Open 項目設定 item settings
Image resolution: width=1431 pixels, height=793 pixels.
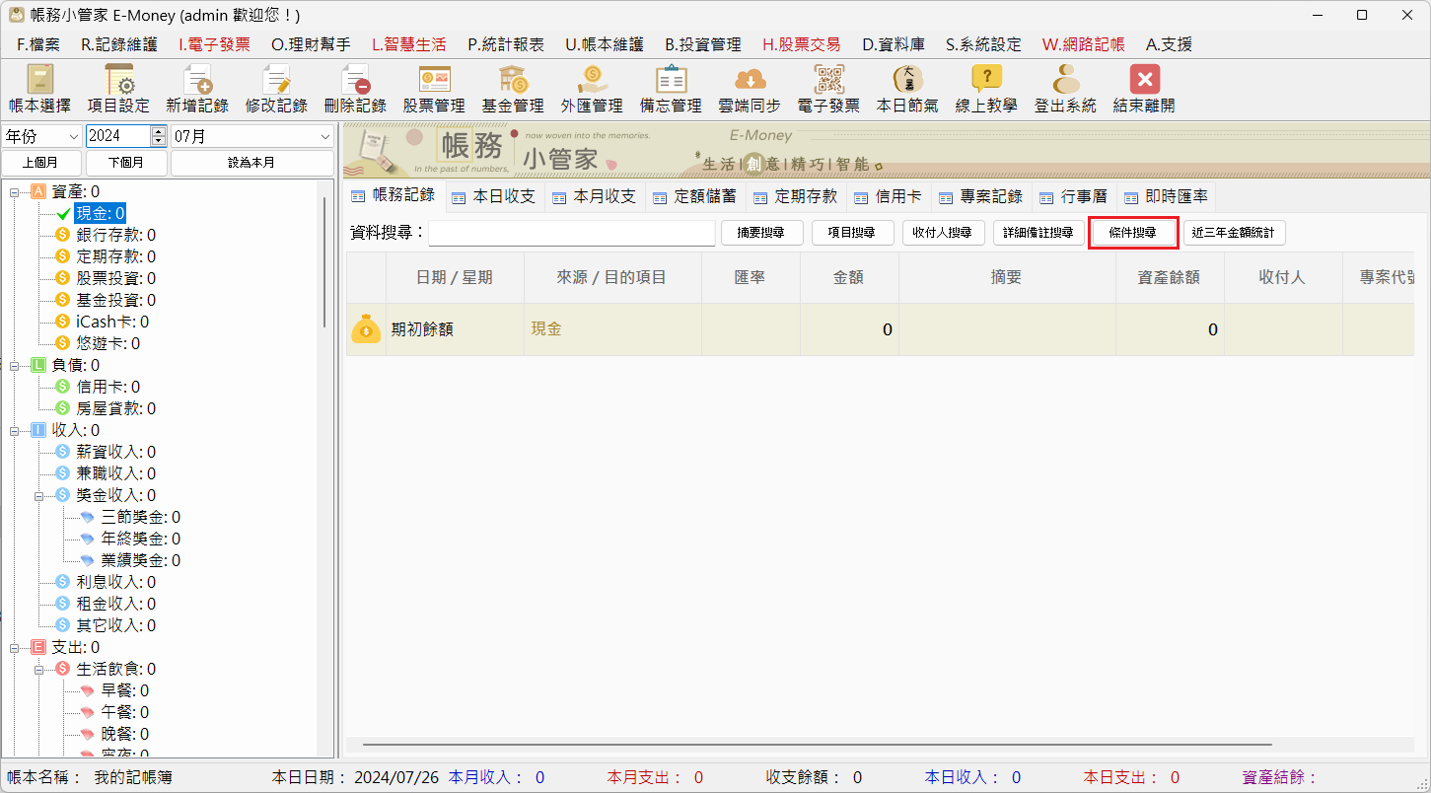tap(118, 89)
